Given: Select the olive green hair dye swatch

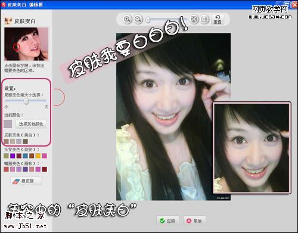Looking at the screenshot, I should pos(6,156).
